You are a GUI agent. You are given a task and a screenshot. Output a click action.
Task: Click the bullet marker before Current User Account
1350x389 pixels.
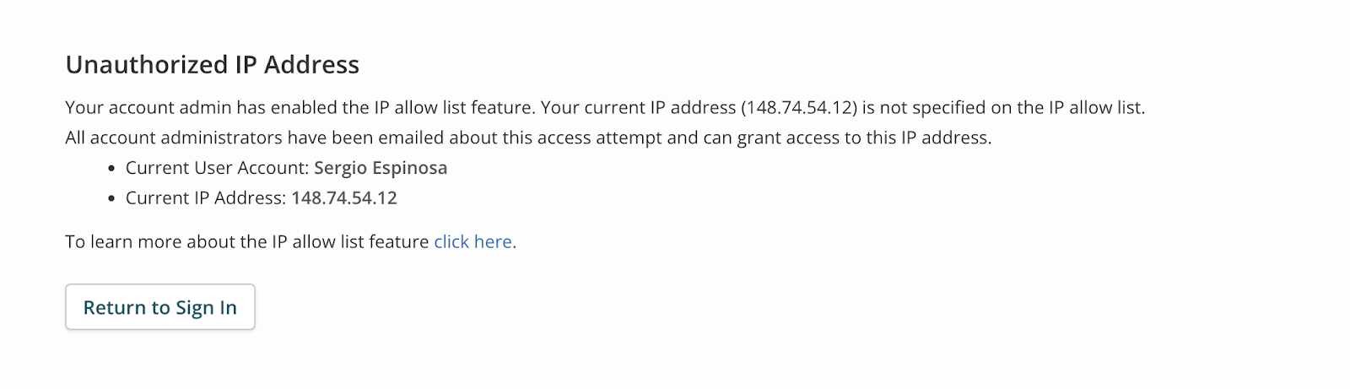pyautogui.click(x=112, y=169)
